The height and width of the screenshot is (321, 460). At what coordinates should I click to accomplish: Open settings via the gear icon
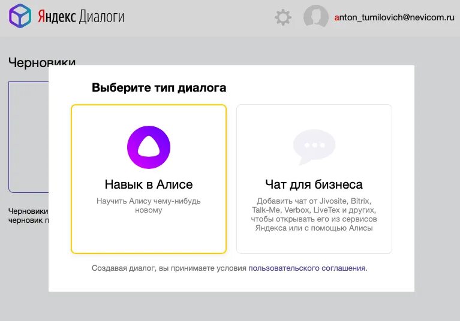coord(283,17)
